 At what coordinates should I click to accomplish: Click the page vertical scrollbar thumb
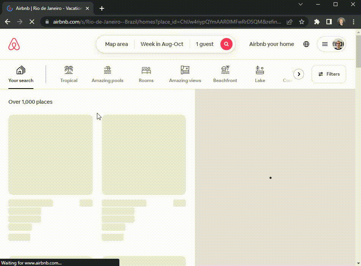pos(358,51)
